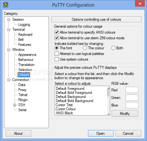Disable xterm 256-colour mode checkbox
Image resolution: width=147 pixels, height=141 pixels.
(x=56, y=38)
